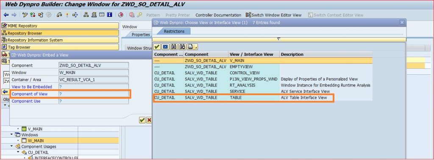Image resolution: width=434 pixels, height=160 pixels.
Task: Go forward with the right arrow icon
Action: 14,15
